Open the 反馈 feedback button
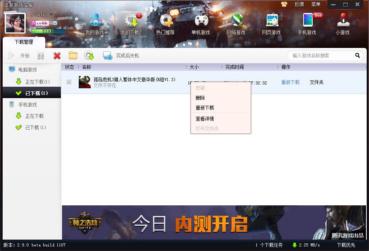The image size is (369, 251). point(299,4)
